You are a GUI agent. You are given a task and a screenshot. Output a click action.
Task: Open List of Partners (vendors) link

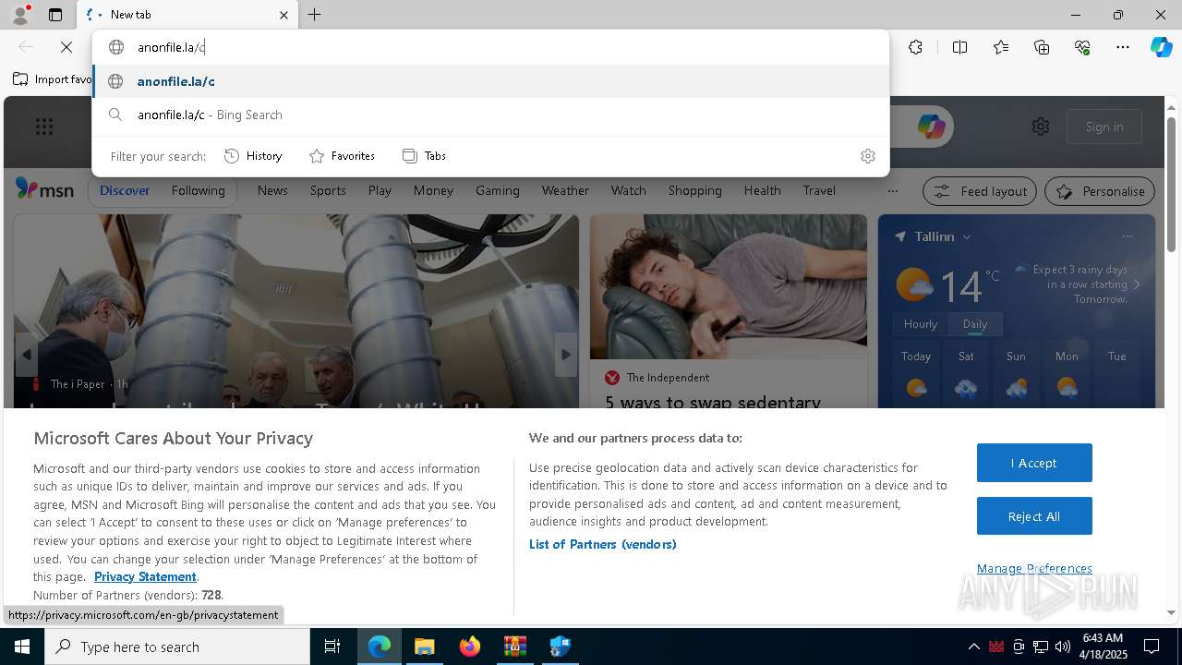point(602,544)
